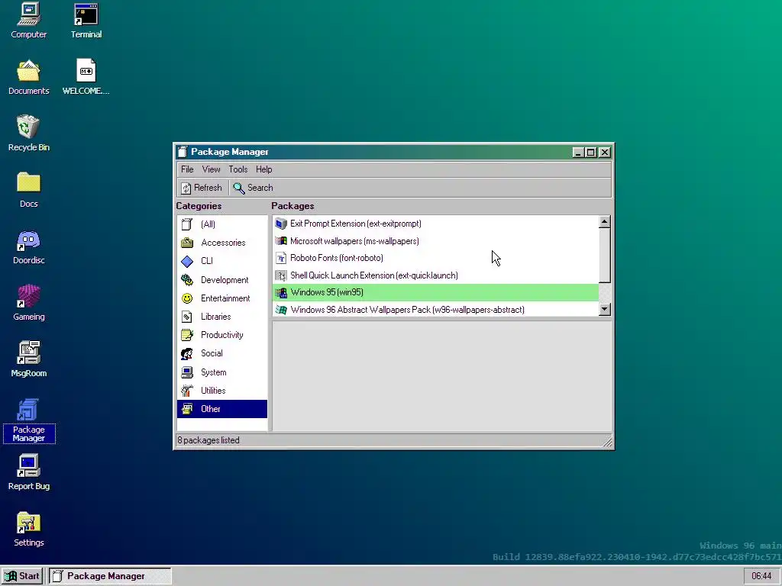Select the Other category

tap(222, 409)
